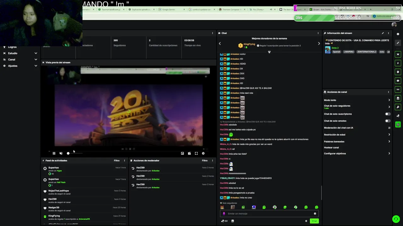Unmute the stream preview audio
The image size is (403, 226).
pos(61,153)
